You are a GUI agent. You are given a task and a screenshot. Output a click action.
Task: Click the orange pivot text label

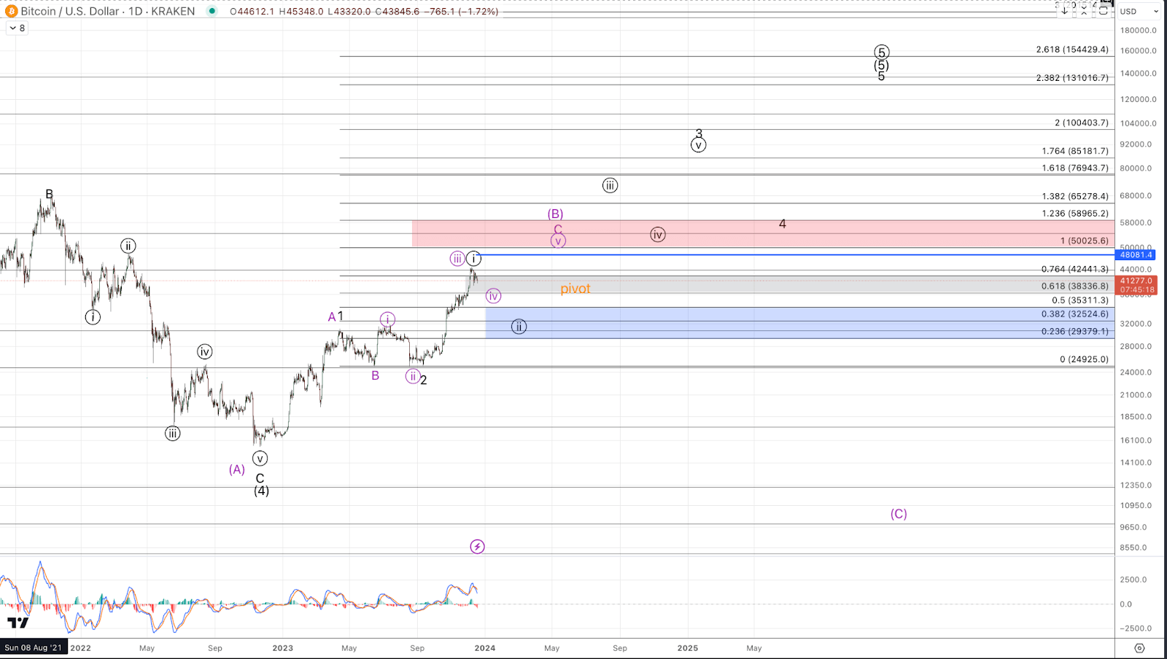(x=575, y=289)
